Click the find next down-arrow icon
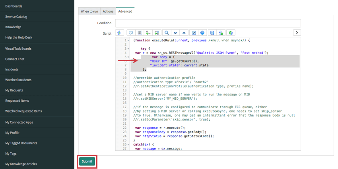This screenshot has height=169, width=338. (x=175, y=33)
